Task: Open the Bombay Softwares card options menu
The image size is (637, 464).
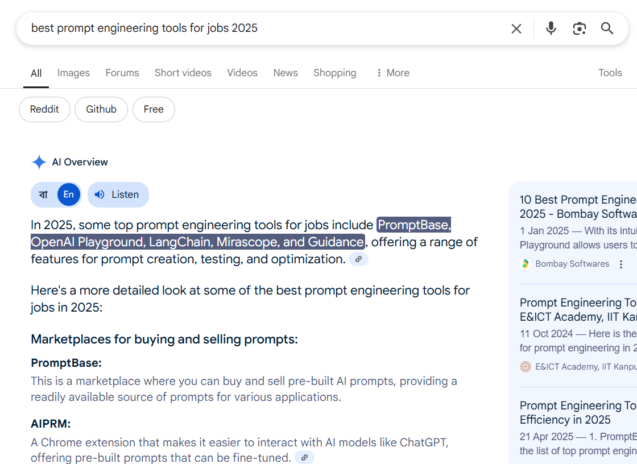Action: point(621,264)
